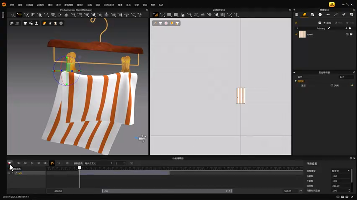This screenshot has height=200, width=357.
Task: Collapse the Primary fabric group
Action: [x=297, y=28]
